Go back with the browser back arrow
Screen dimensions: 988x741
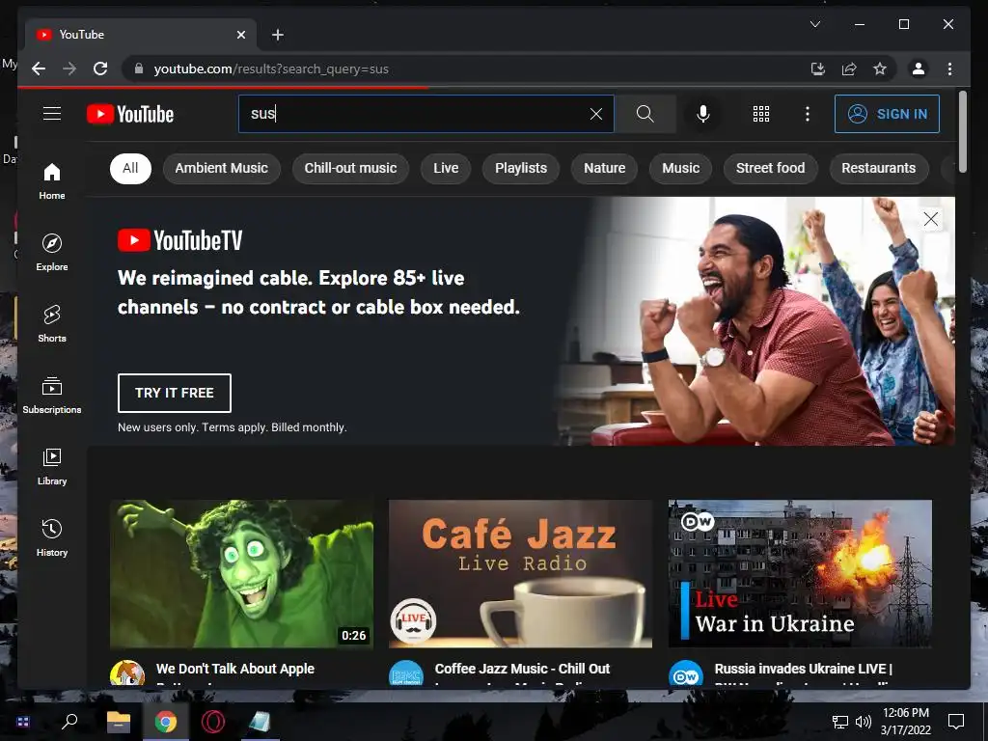(x=39, y=69)
